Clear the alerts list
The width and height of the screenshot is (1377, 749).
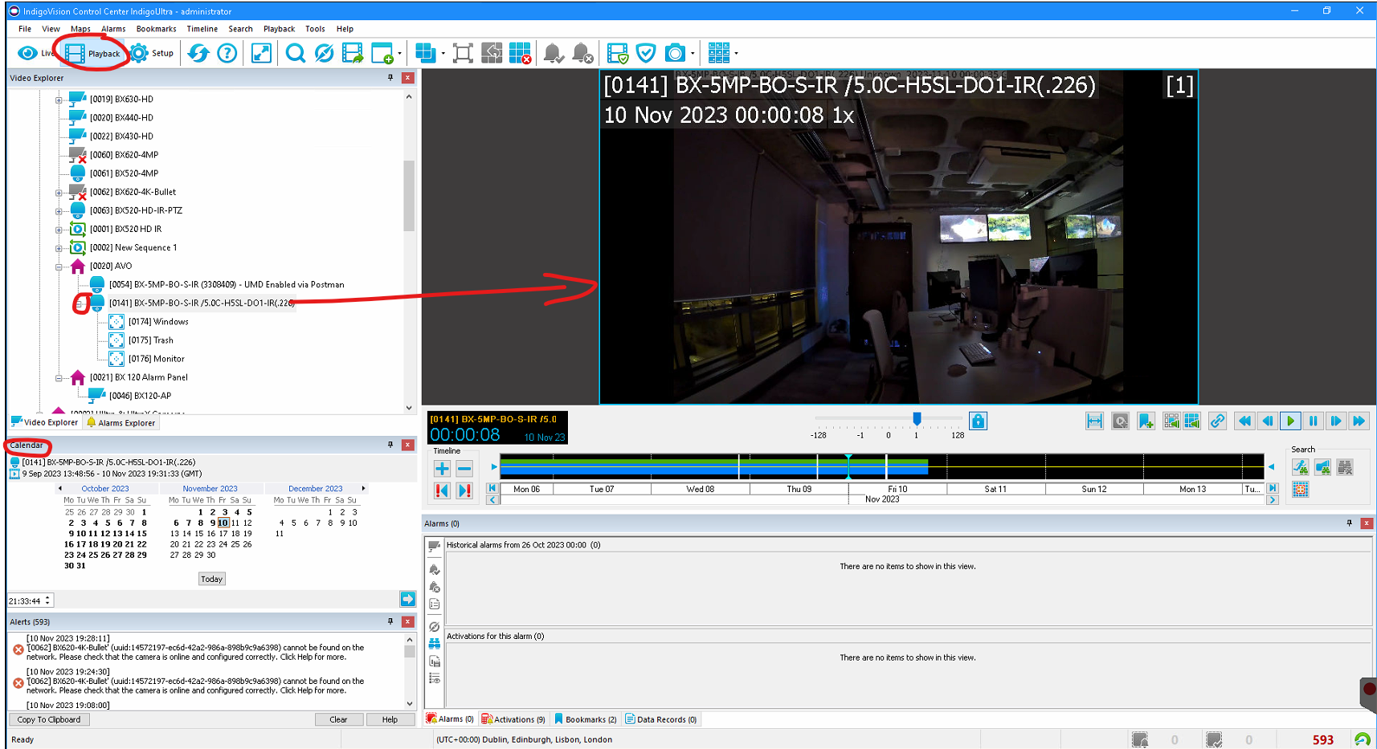click(339, 719)
